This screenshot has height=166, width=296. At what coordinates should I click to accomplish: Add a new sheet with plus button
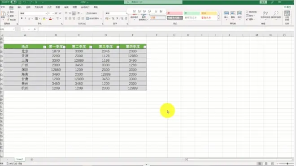point(32,159)
